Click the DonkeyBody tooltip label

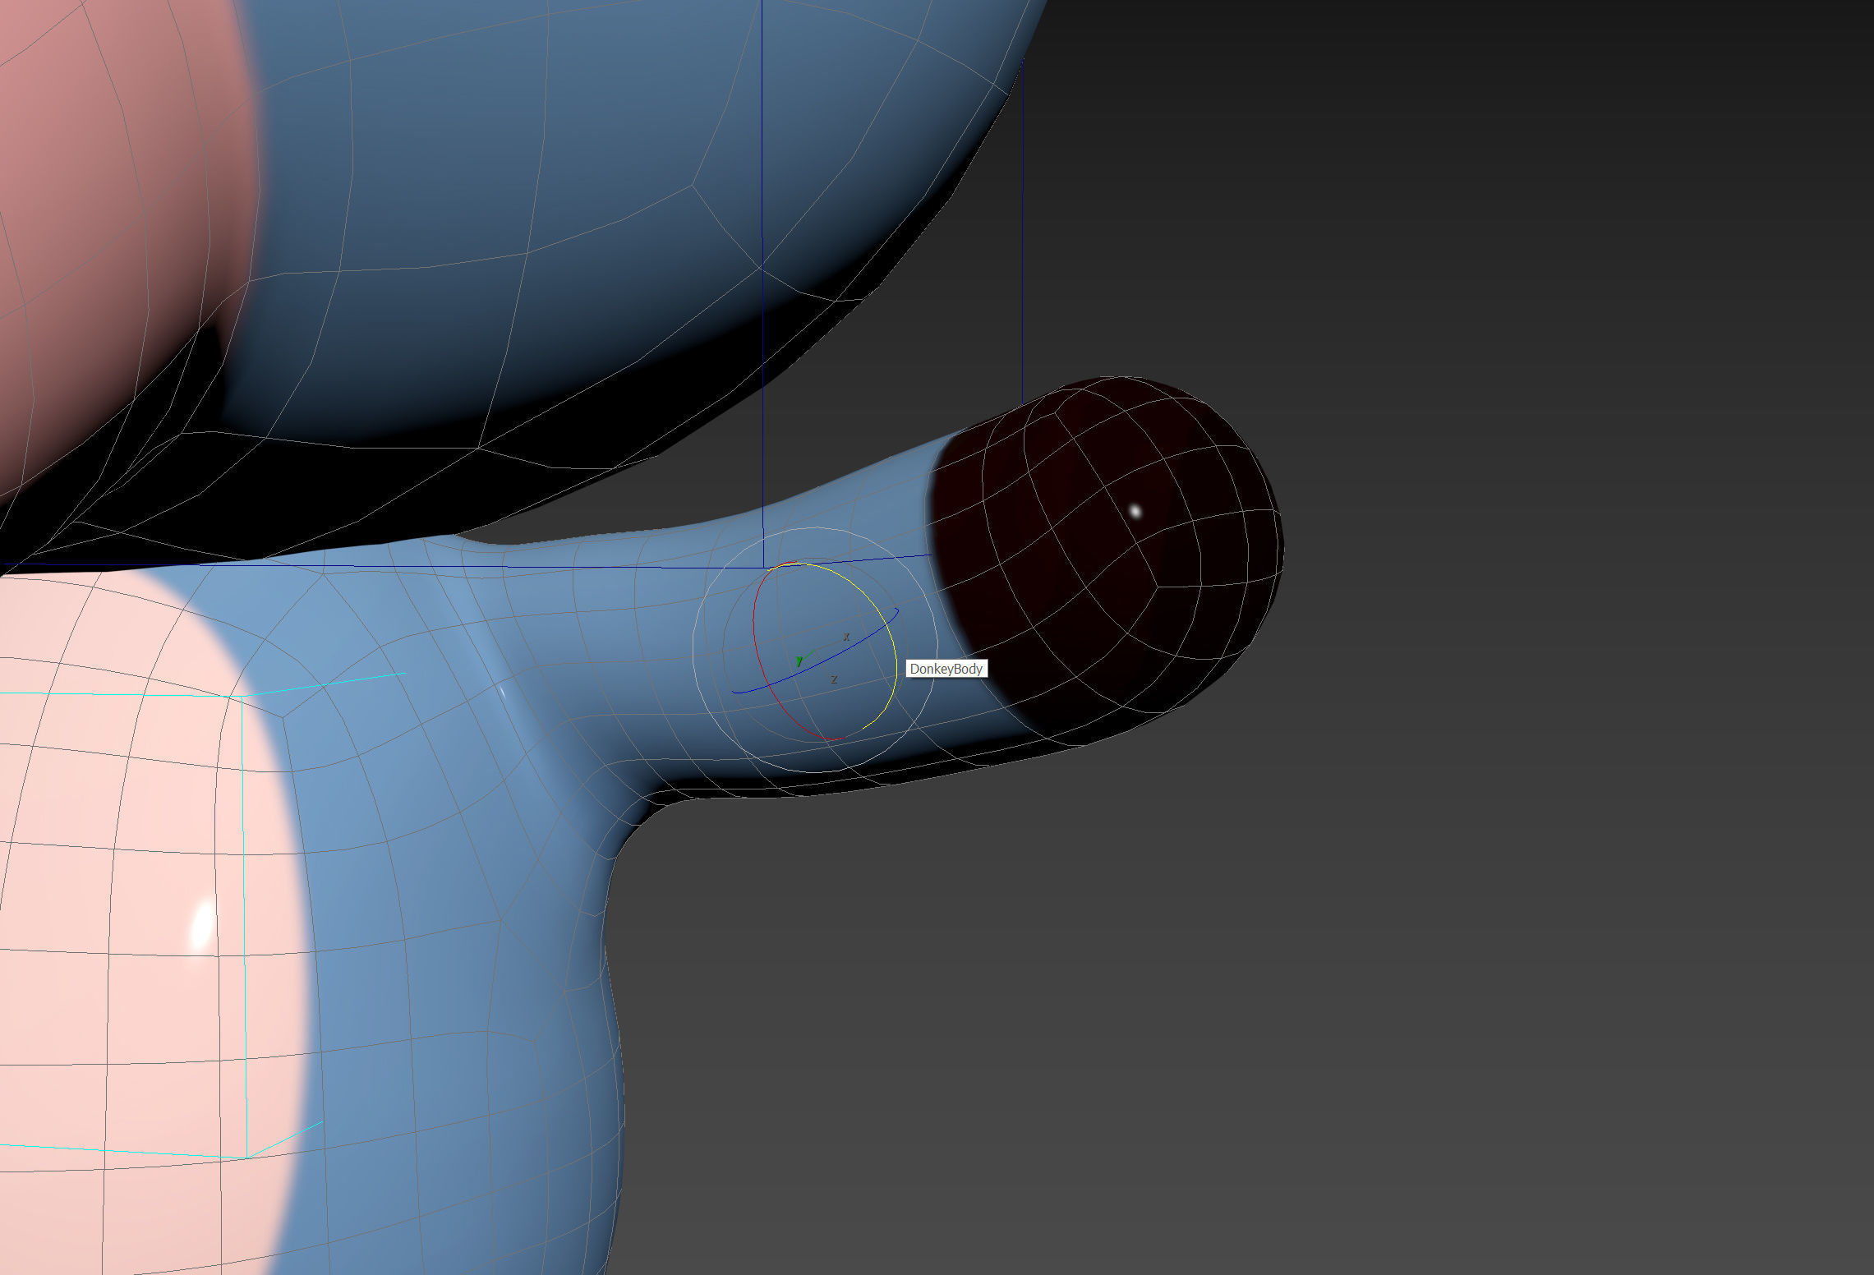(x=946, y=669)
